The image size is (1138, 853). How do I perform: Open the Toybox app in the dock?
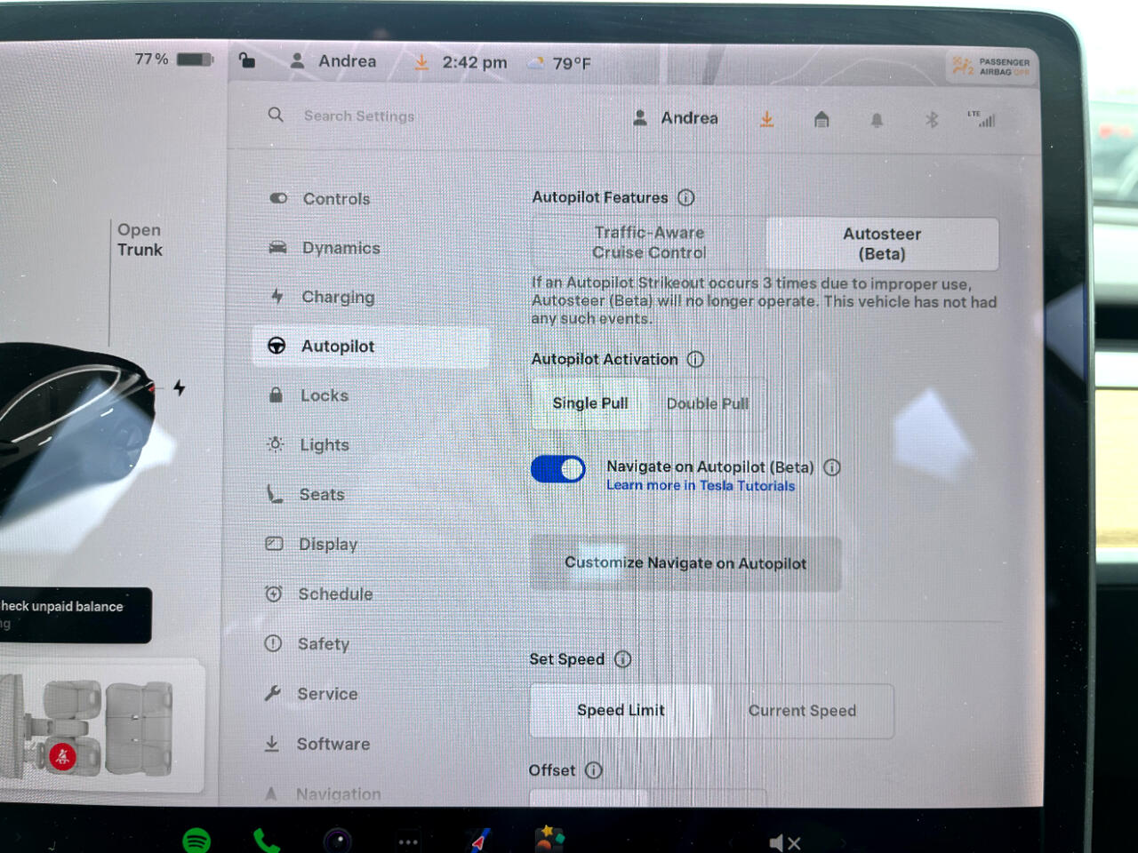pyautogui.click(x=549, y=839)
